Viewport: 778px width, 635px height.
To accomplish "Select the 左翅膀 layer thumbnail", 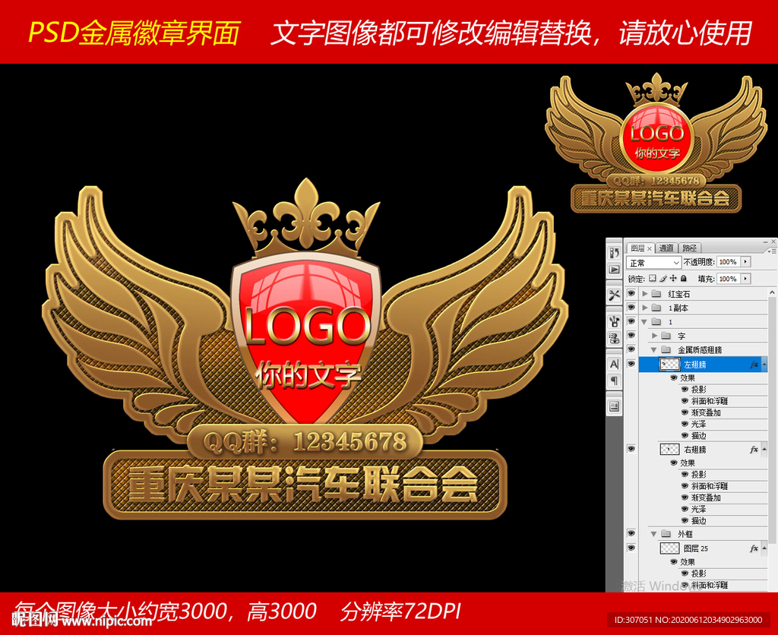I will coord(669,364).
